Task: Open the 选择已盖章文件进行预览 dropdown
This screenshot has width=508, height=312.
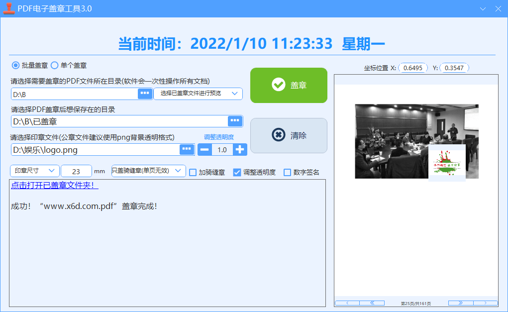Action: tap(198, 94)
